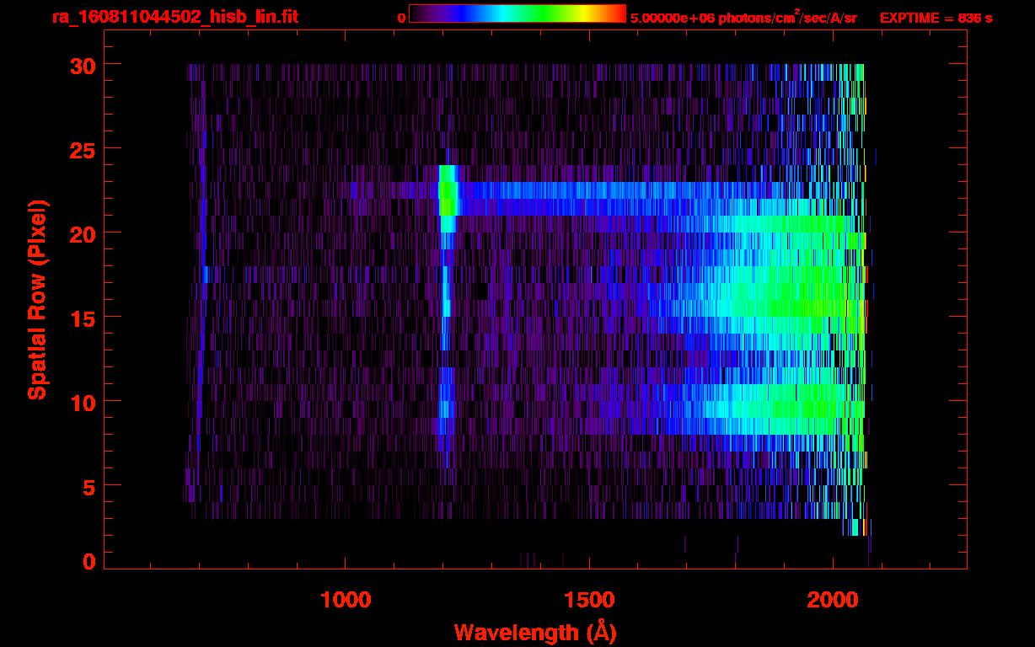The height and width of the screenshot is (647, 1035).
Task: Click the colorbar minimum value 0
Action: point(401,18)
